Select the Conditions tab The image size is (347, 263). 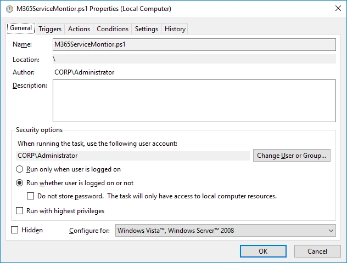[x=113, y=29]
